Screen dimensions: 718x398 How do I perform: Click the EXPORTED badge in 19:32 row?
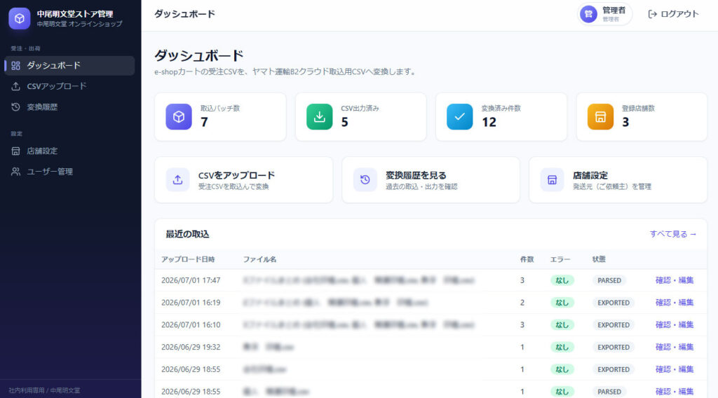(x=613, y=348)
